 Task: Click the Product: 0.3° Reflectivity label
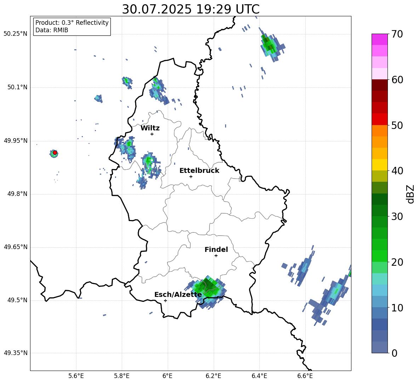72,23
